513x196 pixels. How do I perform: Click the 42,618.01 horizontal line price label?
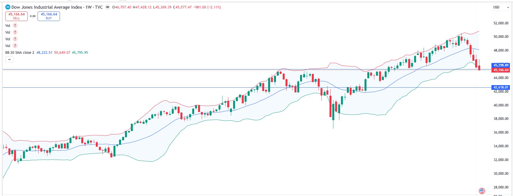(501, 87)
